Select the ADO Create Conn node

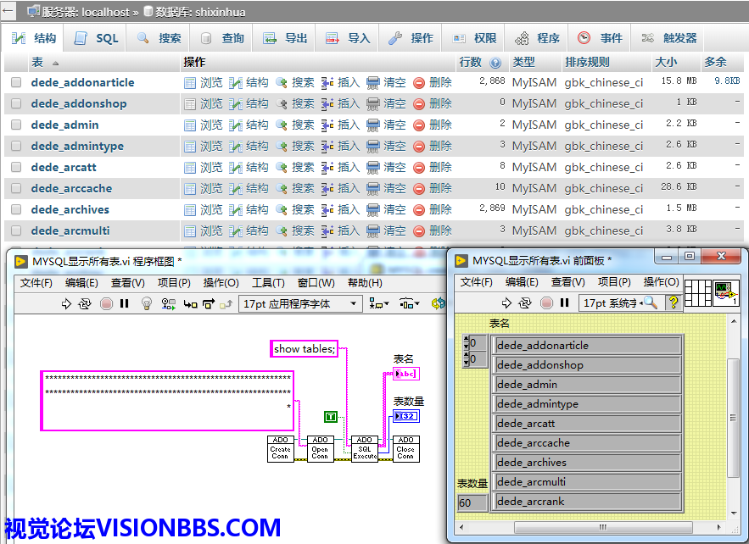[279, 448]
